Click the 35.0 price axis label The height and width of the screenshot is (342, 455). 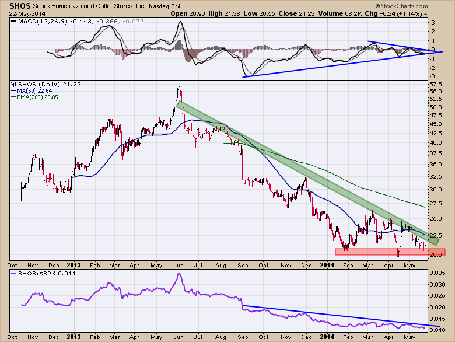tap(436, 164)
